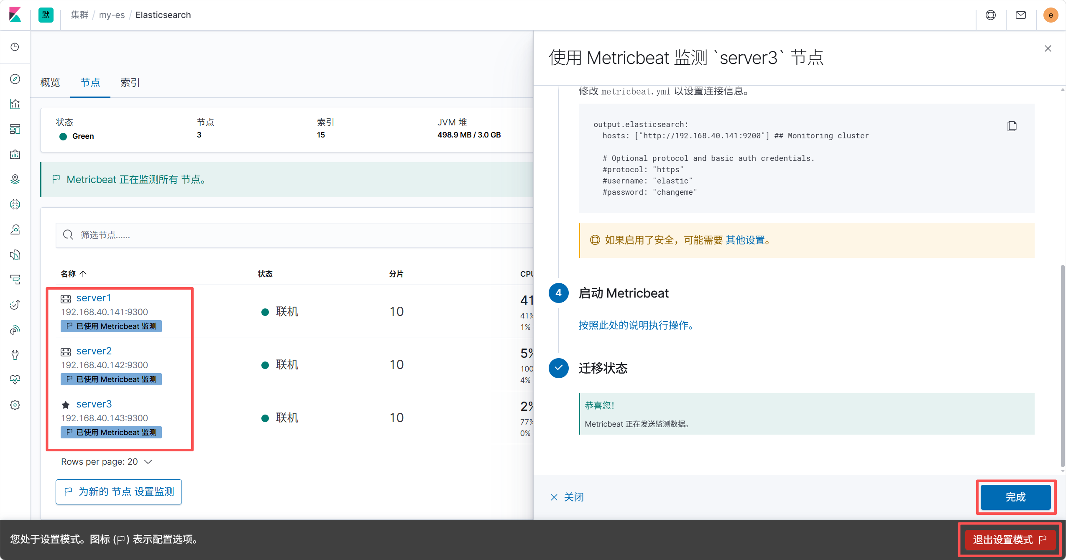Open the default space avatar menu
The width and height of the screenshot is (1066, 560).
click(46, 15)
